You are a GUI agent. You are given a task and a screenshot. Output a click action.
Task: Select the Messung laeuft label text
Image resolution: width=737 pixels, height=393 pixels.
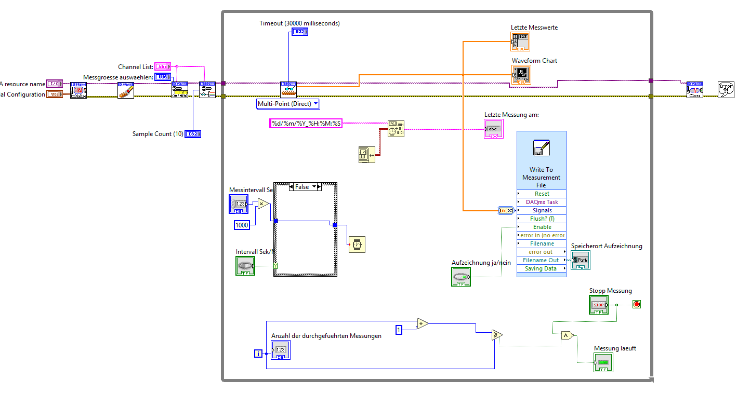(x=615, y=348)
